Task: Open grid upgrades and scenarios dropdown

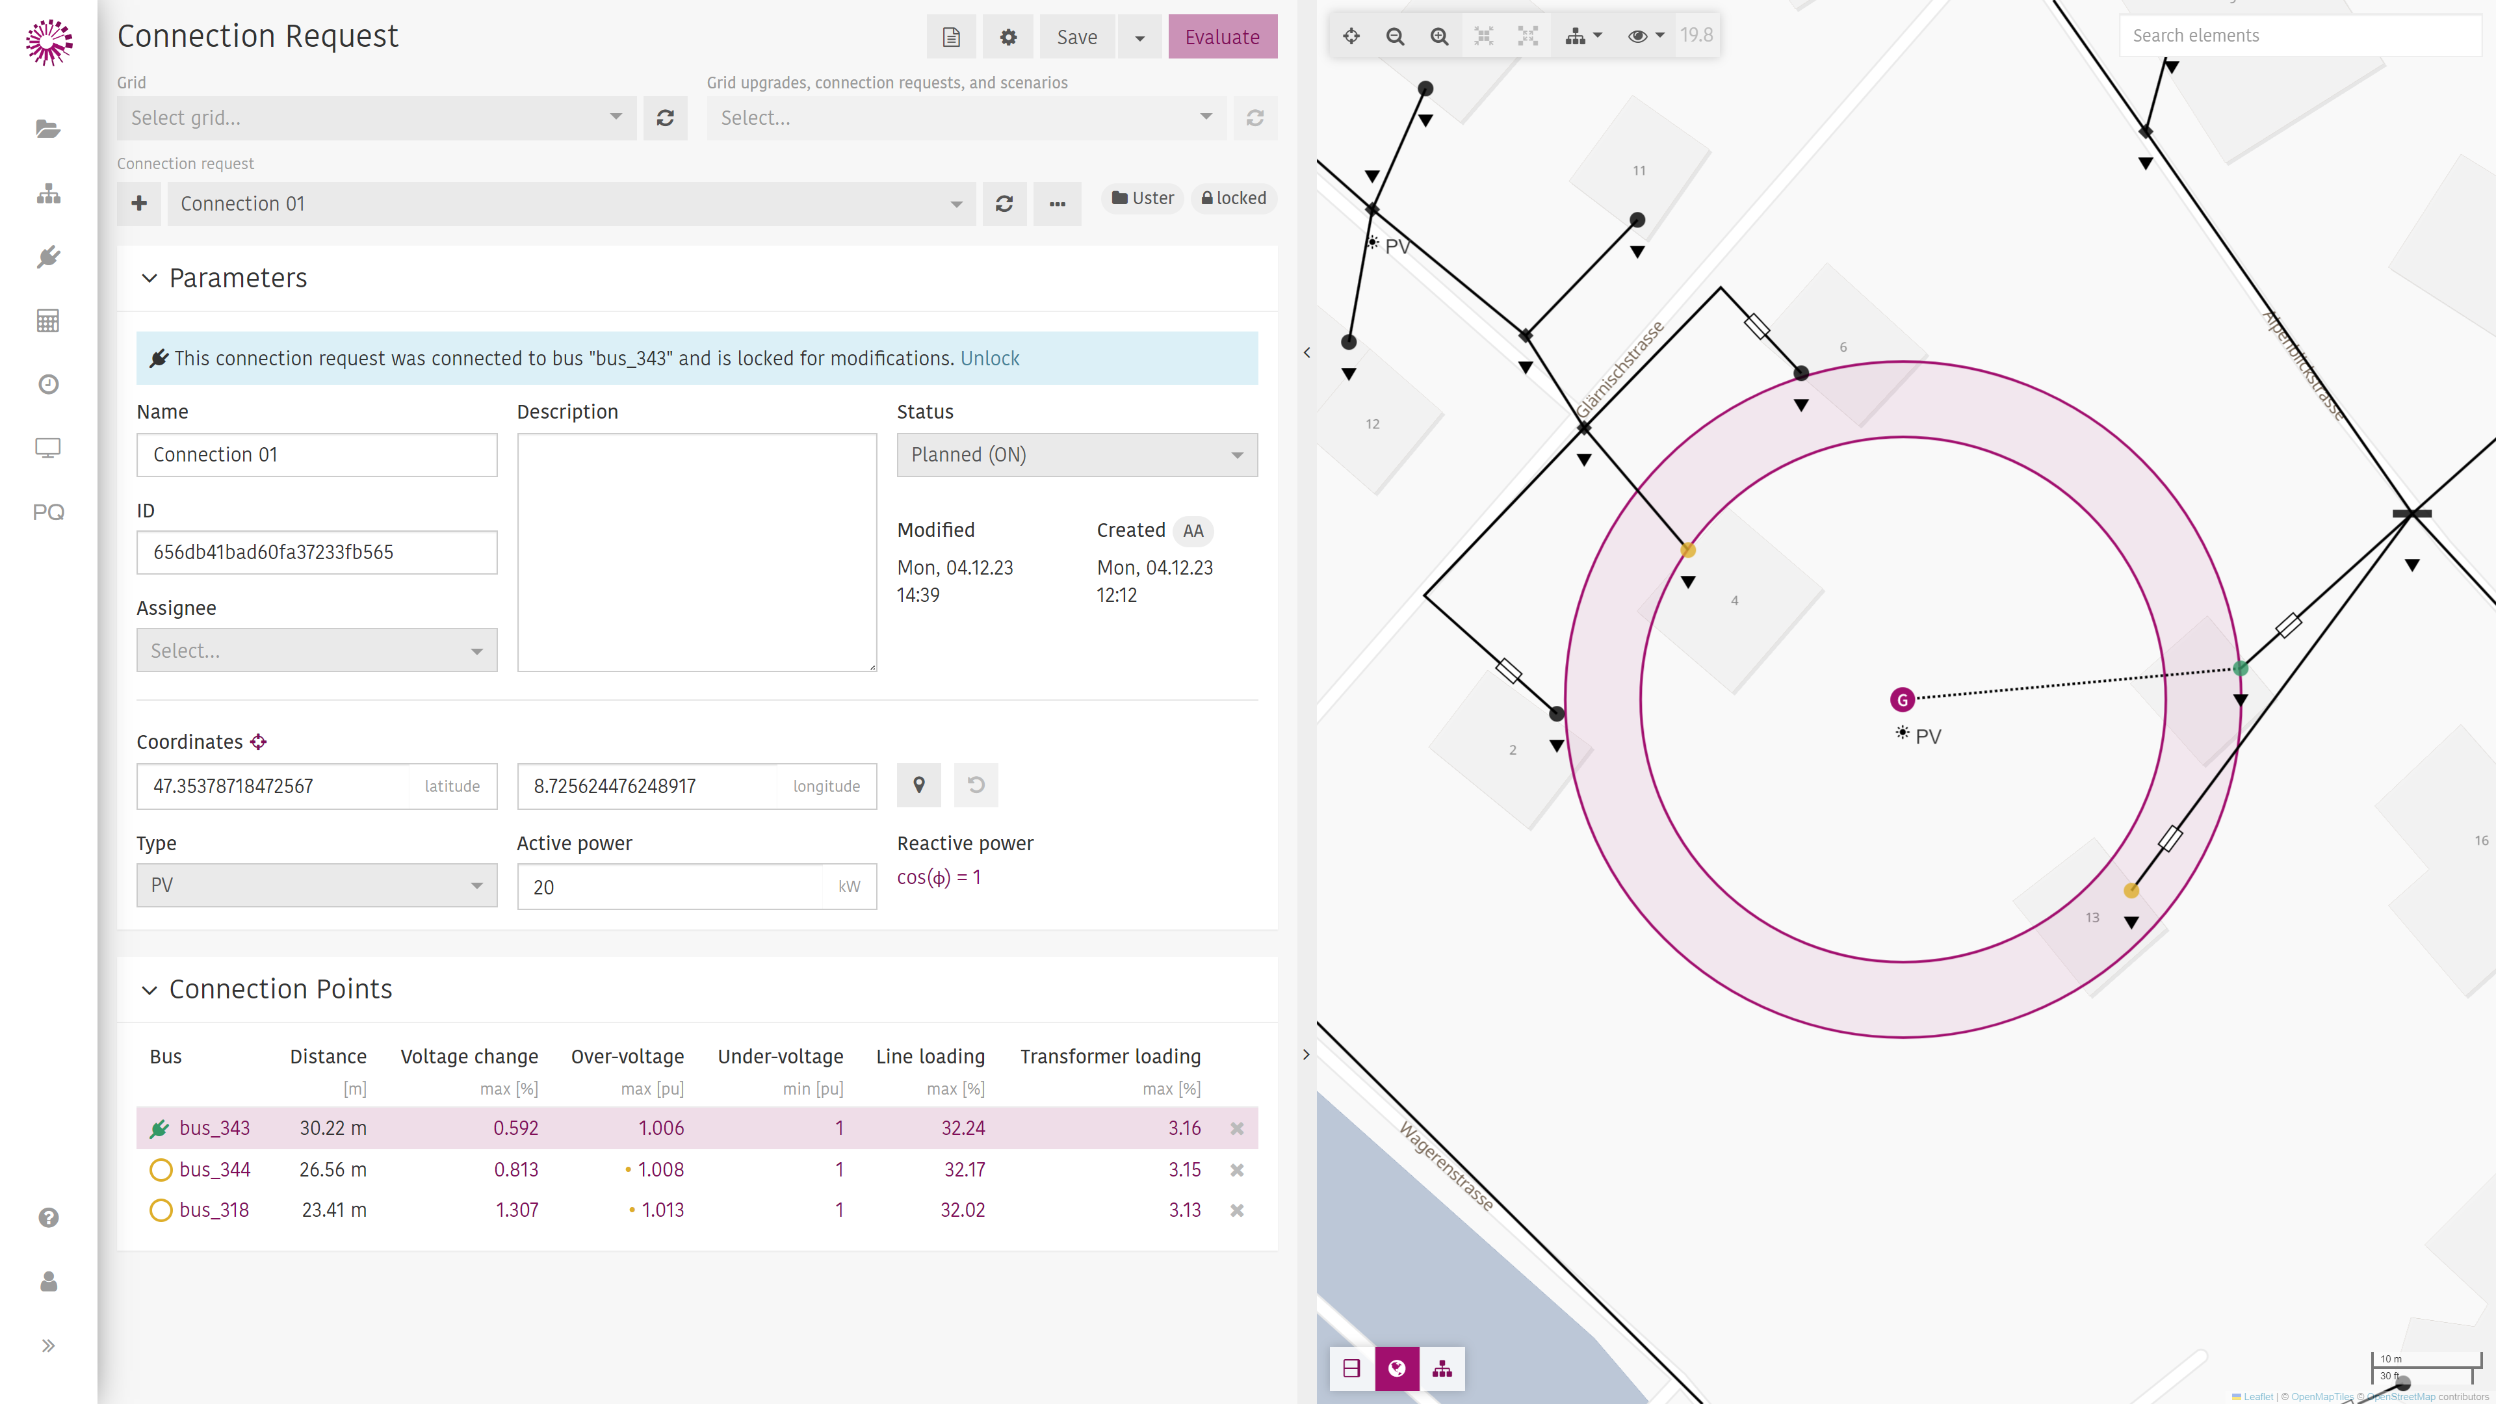Action: tap(966, 118)
